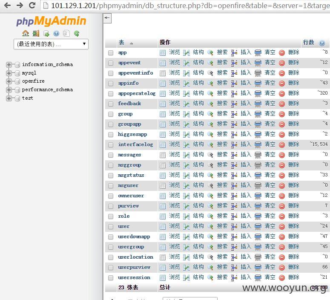Check the usersession table checkbox
Viewport: 330px width, 300px height.
(x=111, y=278)
